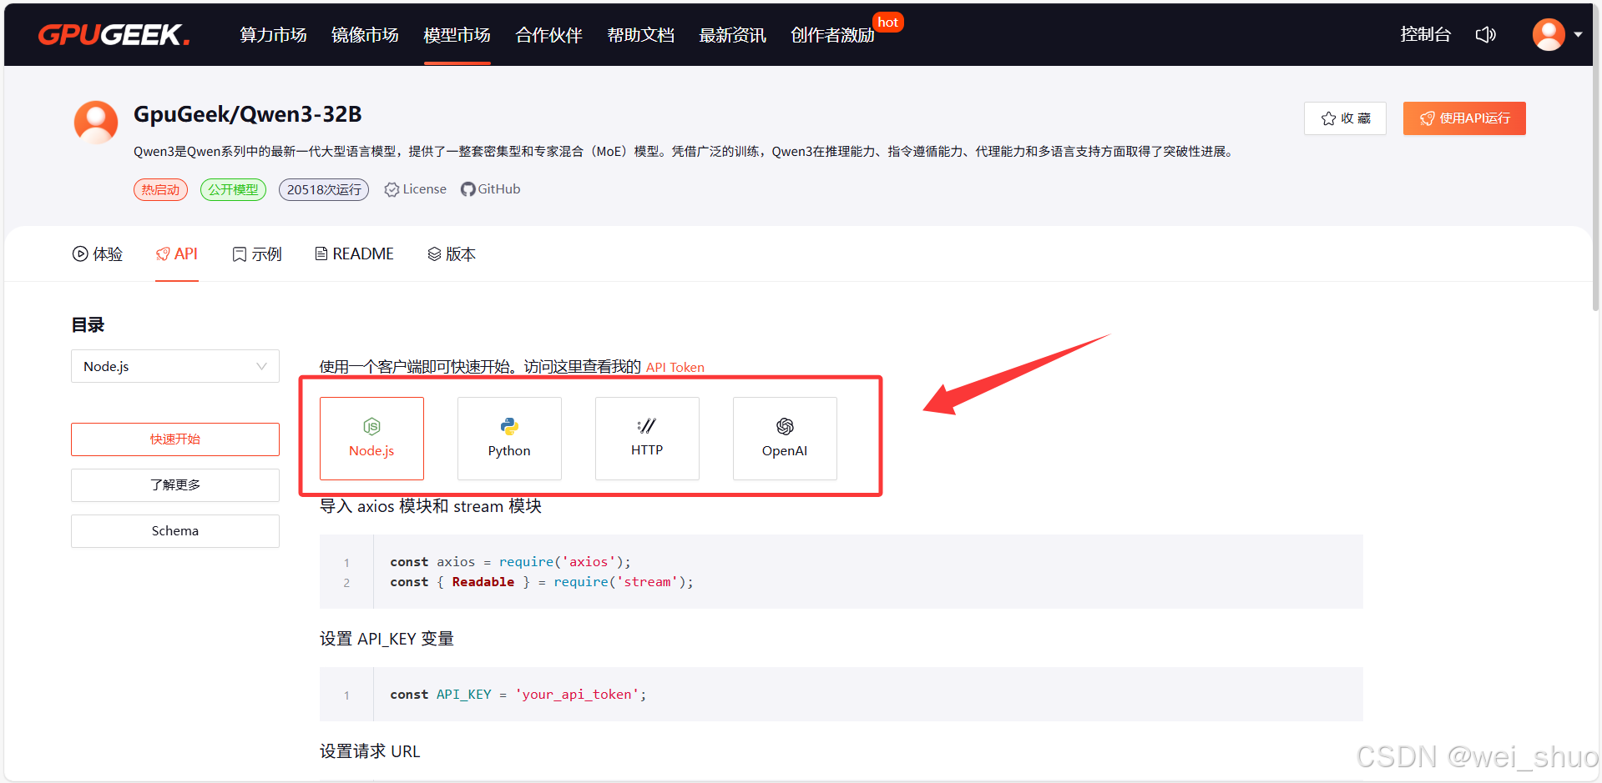
Task: Click the announcement speaker icon
Action: (1485, 34)
